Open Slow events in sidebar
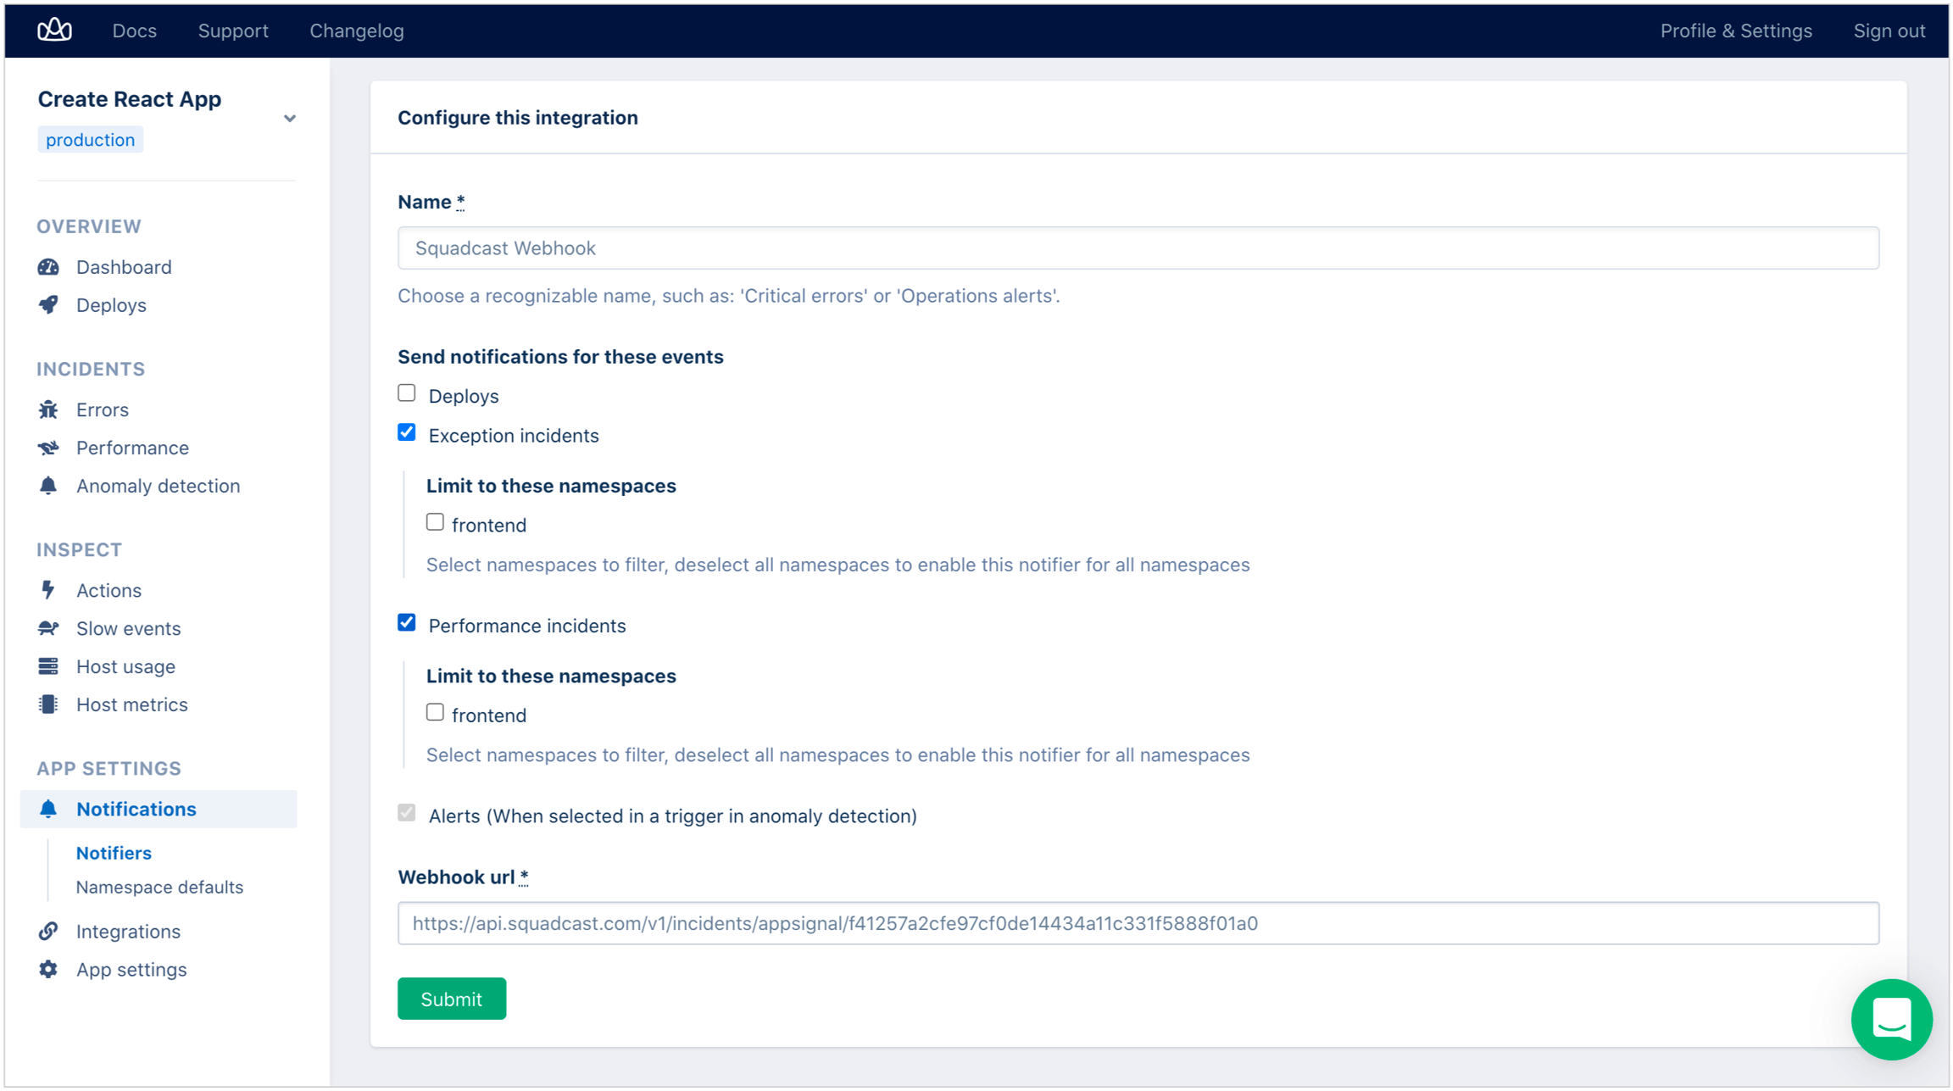 tap(128, 628)
